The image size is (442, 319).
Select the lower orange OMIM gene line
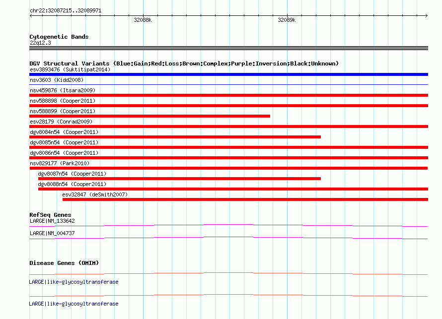coord(228,295)
